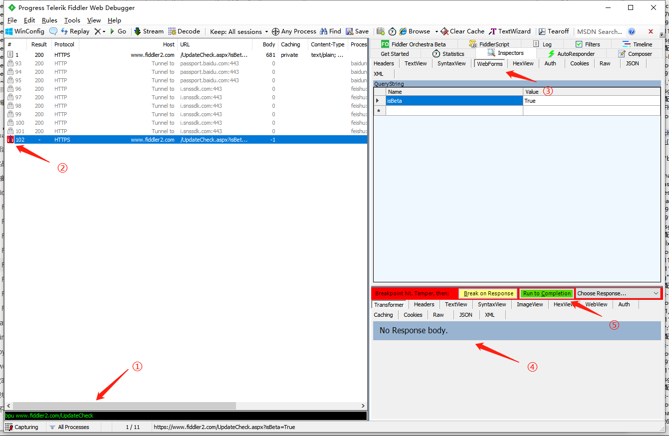Click right arrow of session list scrollbar
Screen dimensions: 669x436
click(363, 406)
